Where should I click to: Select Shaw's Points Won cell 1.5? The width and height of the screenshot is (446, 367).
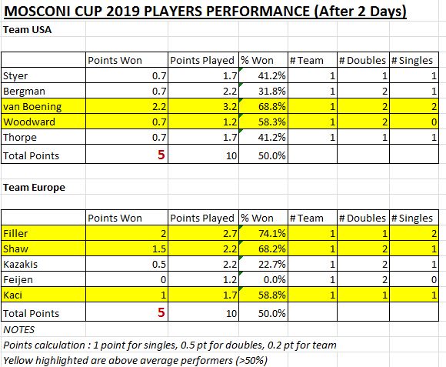point(127,249)
